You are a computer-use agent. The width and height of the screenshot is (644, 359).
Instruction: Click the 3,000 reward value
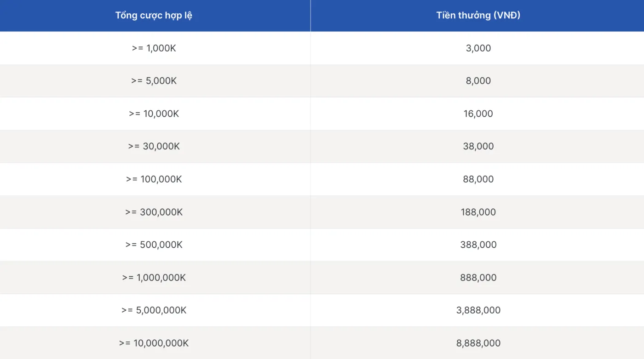tap(478, 48)
